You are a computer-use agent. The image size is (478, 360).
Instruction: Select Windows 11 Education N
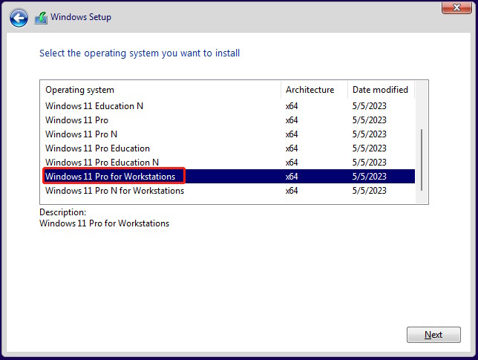coord(227,106)
